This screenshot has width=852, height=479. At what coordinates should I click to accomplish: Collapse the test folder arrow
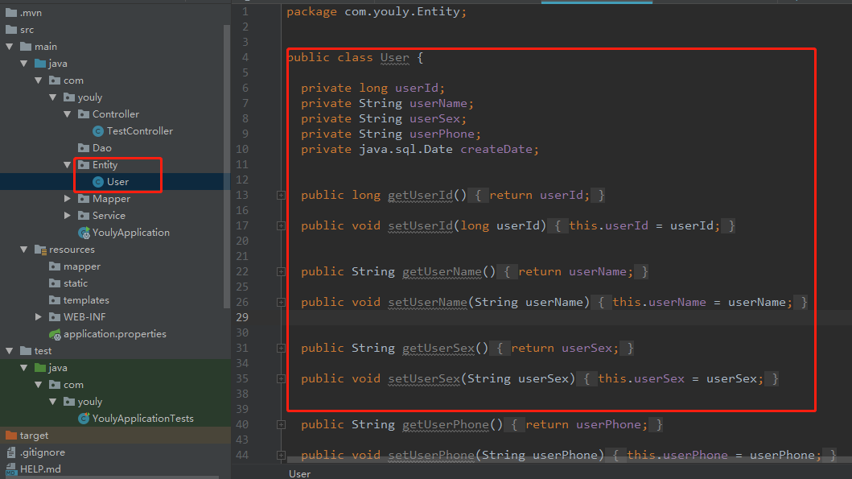click(x=9, y=351)
